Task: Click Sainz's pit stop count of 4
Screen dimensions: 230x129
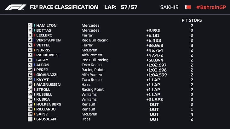Action: [192, 114]
